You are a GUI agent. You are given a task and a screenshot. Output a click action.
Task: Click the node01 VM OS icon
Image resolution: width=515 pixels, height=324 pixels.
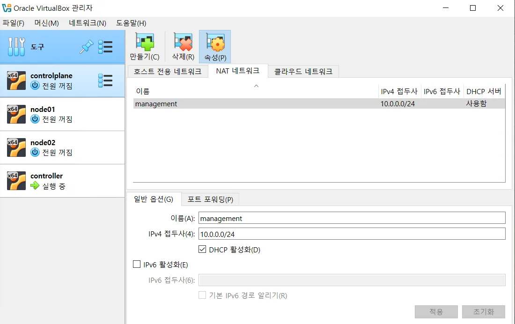coord(16,114)
